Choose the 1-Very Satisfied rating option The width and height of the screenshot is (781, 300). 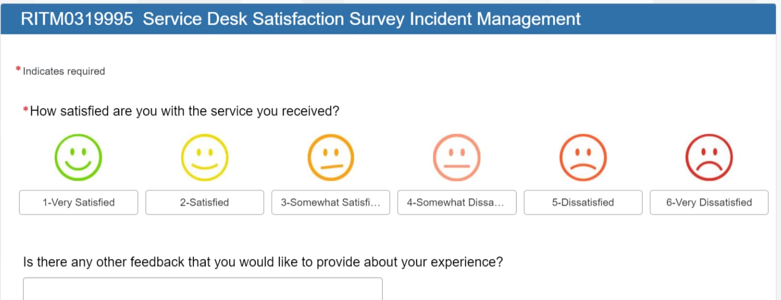(78, 202)
